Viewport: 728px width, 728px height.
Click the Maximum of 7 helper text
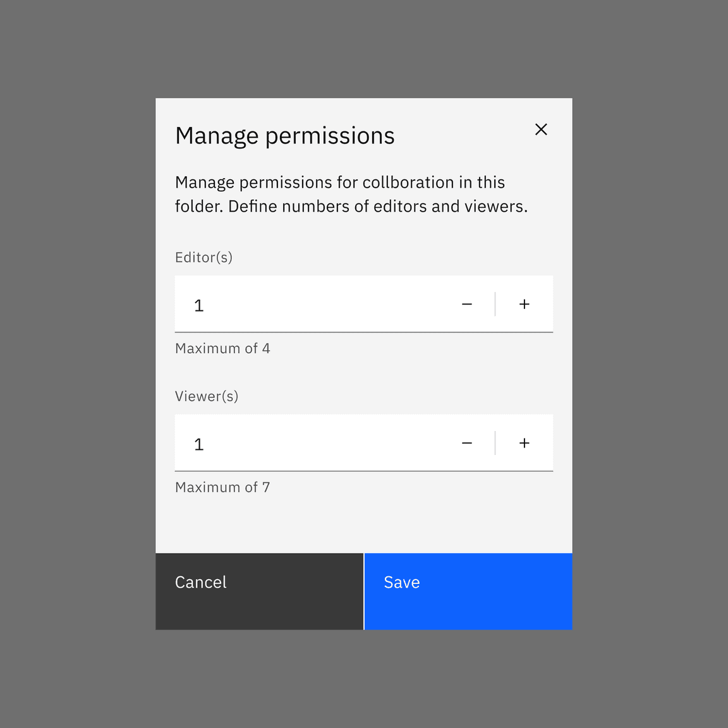(x=222, y=487)
